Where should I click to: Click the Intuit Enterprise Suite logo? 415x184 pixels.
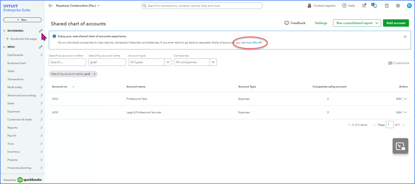click(x=17, y=8)
